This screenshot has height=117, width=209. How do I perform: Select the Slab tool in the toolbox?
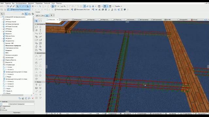coord(40,33)
